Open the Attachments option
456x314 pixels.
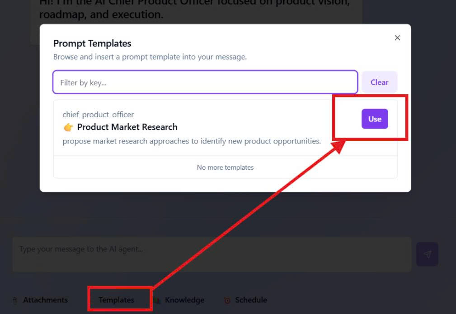point(45,300)
